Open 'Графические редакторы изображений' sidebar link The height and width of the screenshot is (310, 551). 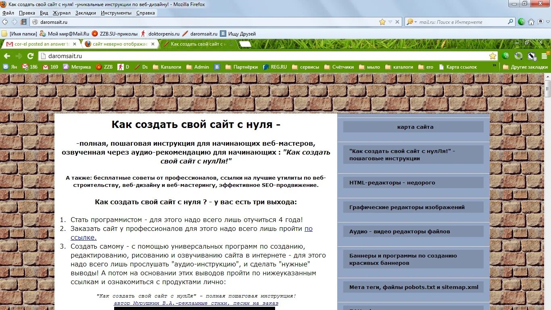[x=413, y=207]
